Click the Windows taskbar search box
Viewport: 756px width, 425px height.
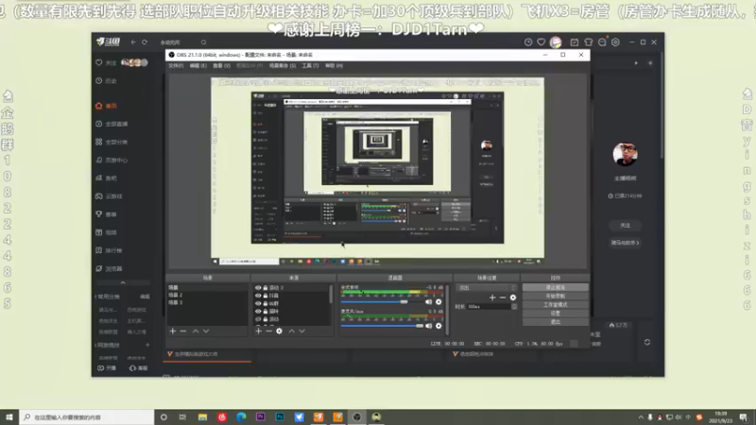point(87,417)
